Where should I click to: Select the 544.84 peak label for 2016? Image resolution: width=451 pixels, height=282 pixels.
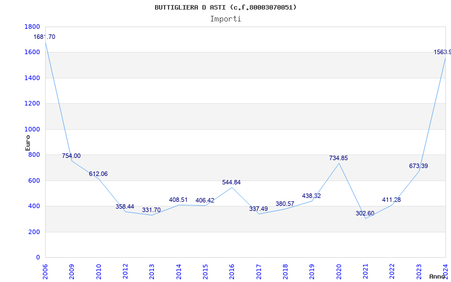click(231, 182)
